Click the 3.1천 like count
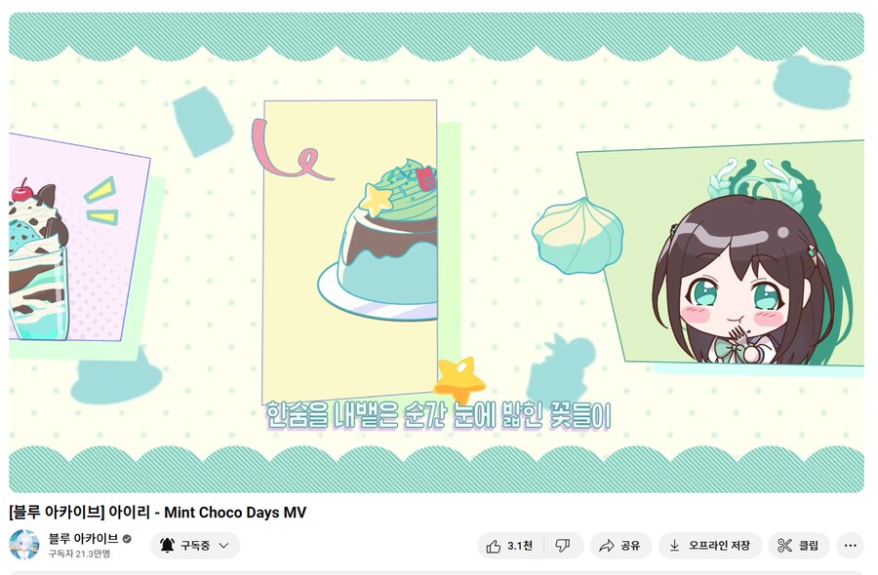This screenshot has height=575, width=878. (x=520, y=546)
